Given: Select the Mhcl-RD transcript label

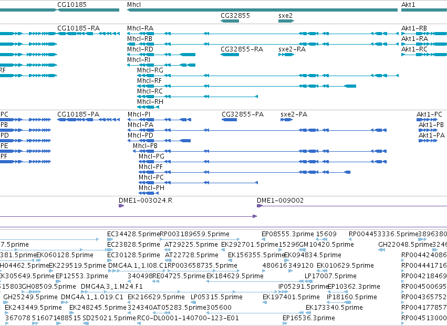Looking at the screenshot, I should tap(140, 49).
